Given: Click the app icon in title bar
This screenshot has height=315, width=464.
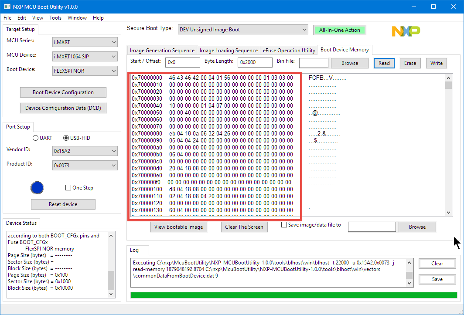Looking at the screenshot, I should 7,7.
